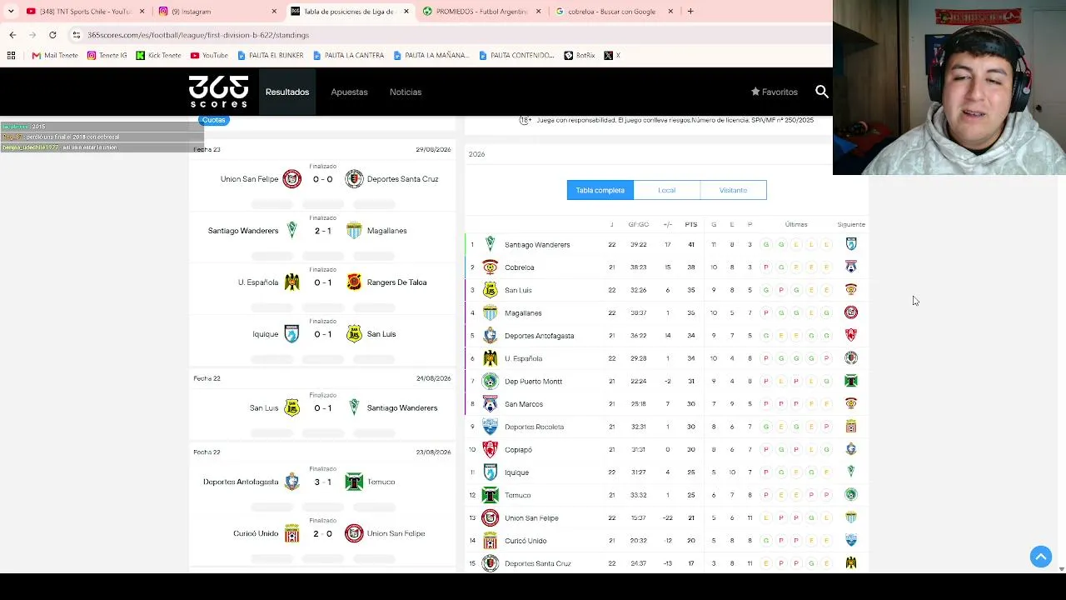1066x600 pixels.
Task: Click Santiago Wanderers crest in standings row 1
Action: pos(491,244)
